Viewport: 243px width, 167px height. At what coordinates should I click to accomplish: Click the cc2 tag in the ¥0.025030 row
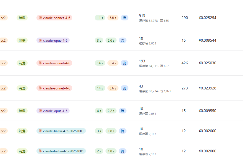[3, 63]
